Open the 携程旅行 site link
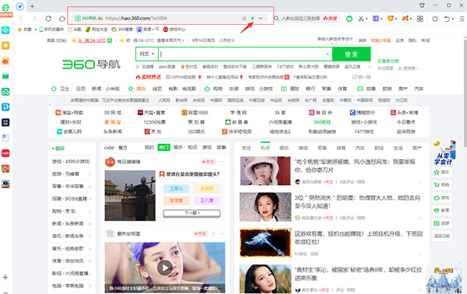The image size is (467, 294). (363, 113)
